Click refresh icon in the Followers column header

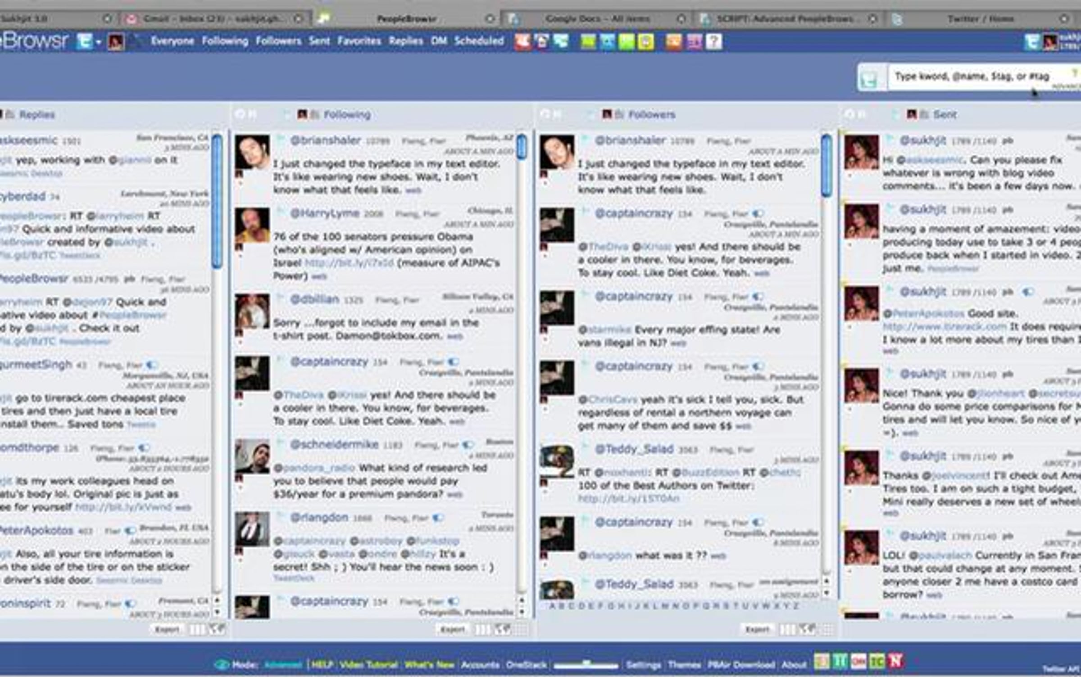[545, 114]
